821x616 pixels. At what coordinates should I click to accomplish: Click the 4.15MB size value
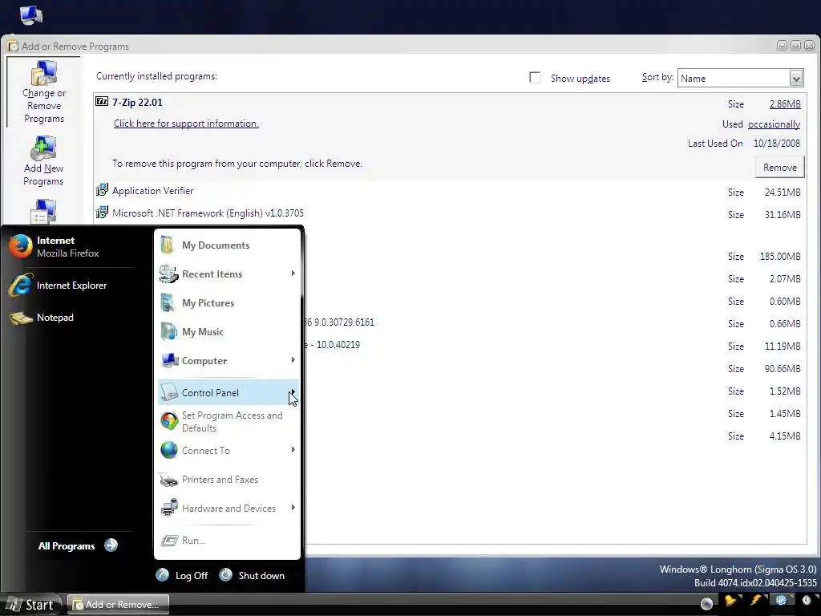coord(785,436)
